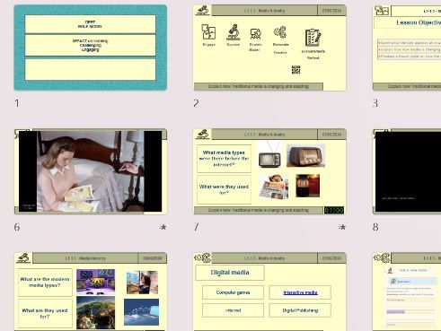Click the newspaper image on slide 7
The width and height of the screenshot is (441, 331).
pos(273,187)
